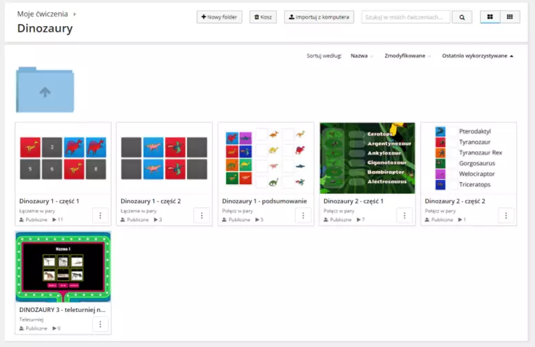Sort exercises by Zmodyfikowane

pyautogui.click(x=404, y=56)
